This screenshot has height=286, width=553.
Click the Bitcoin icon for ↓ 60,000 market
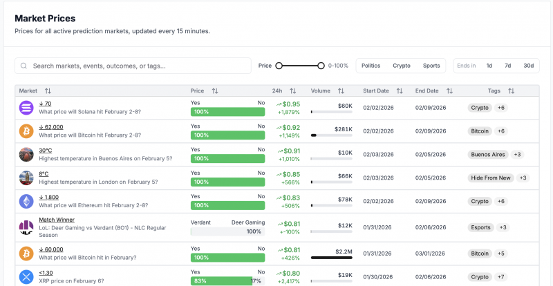click(x=26, y=254)
